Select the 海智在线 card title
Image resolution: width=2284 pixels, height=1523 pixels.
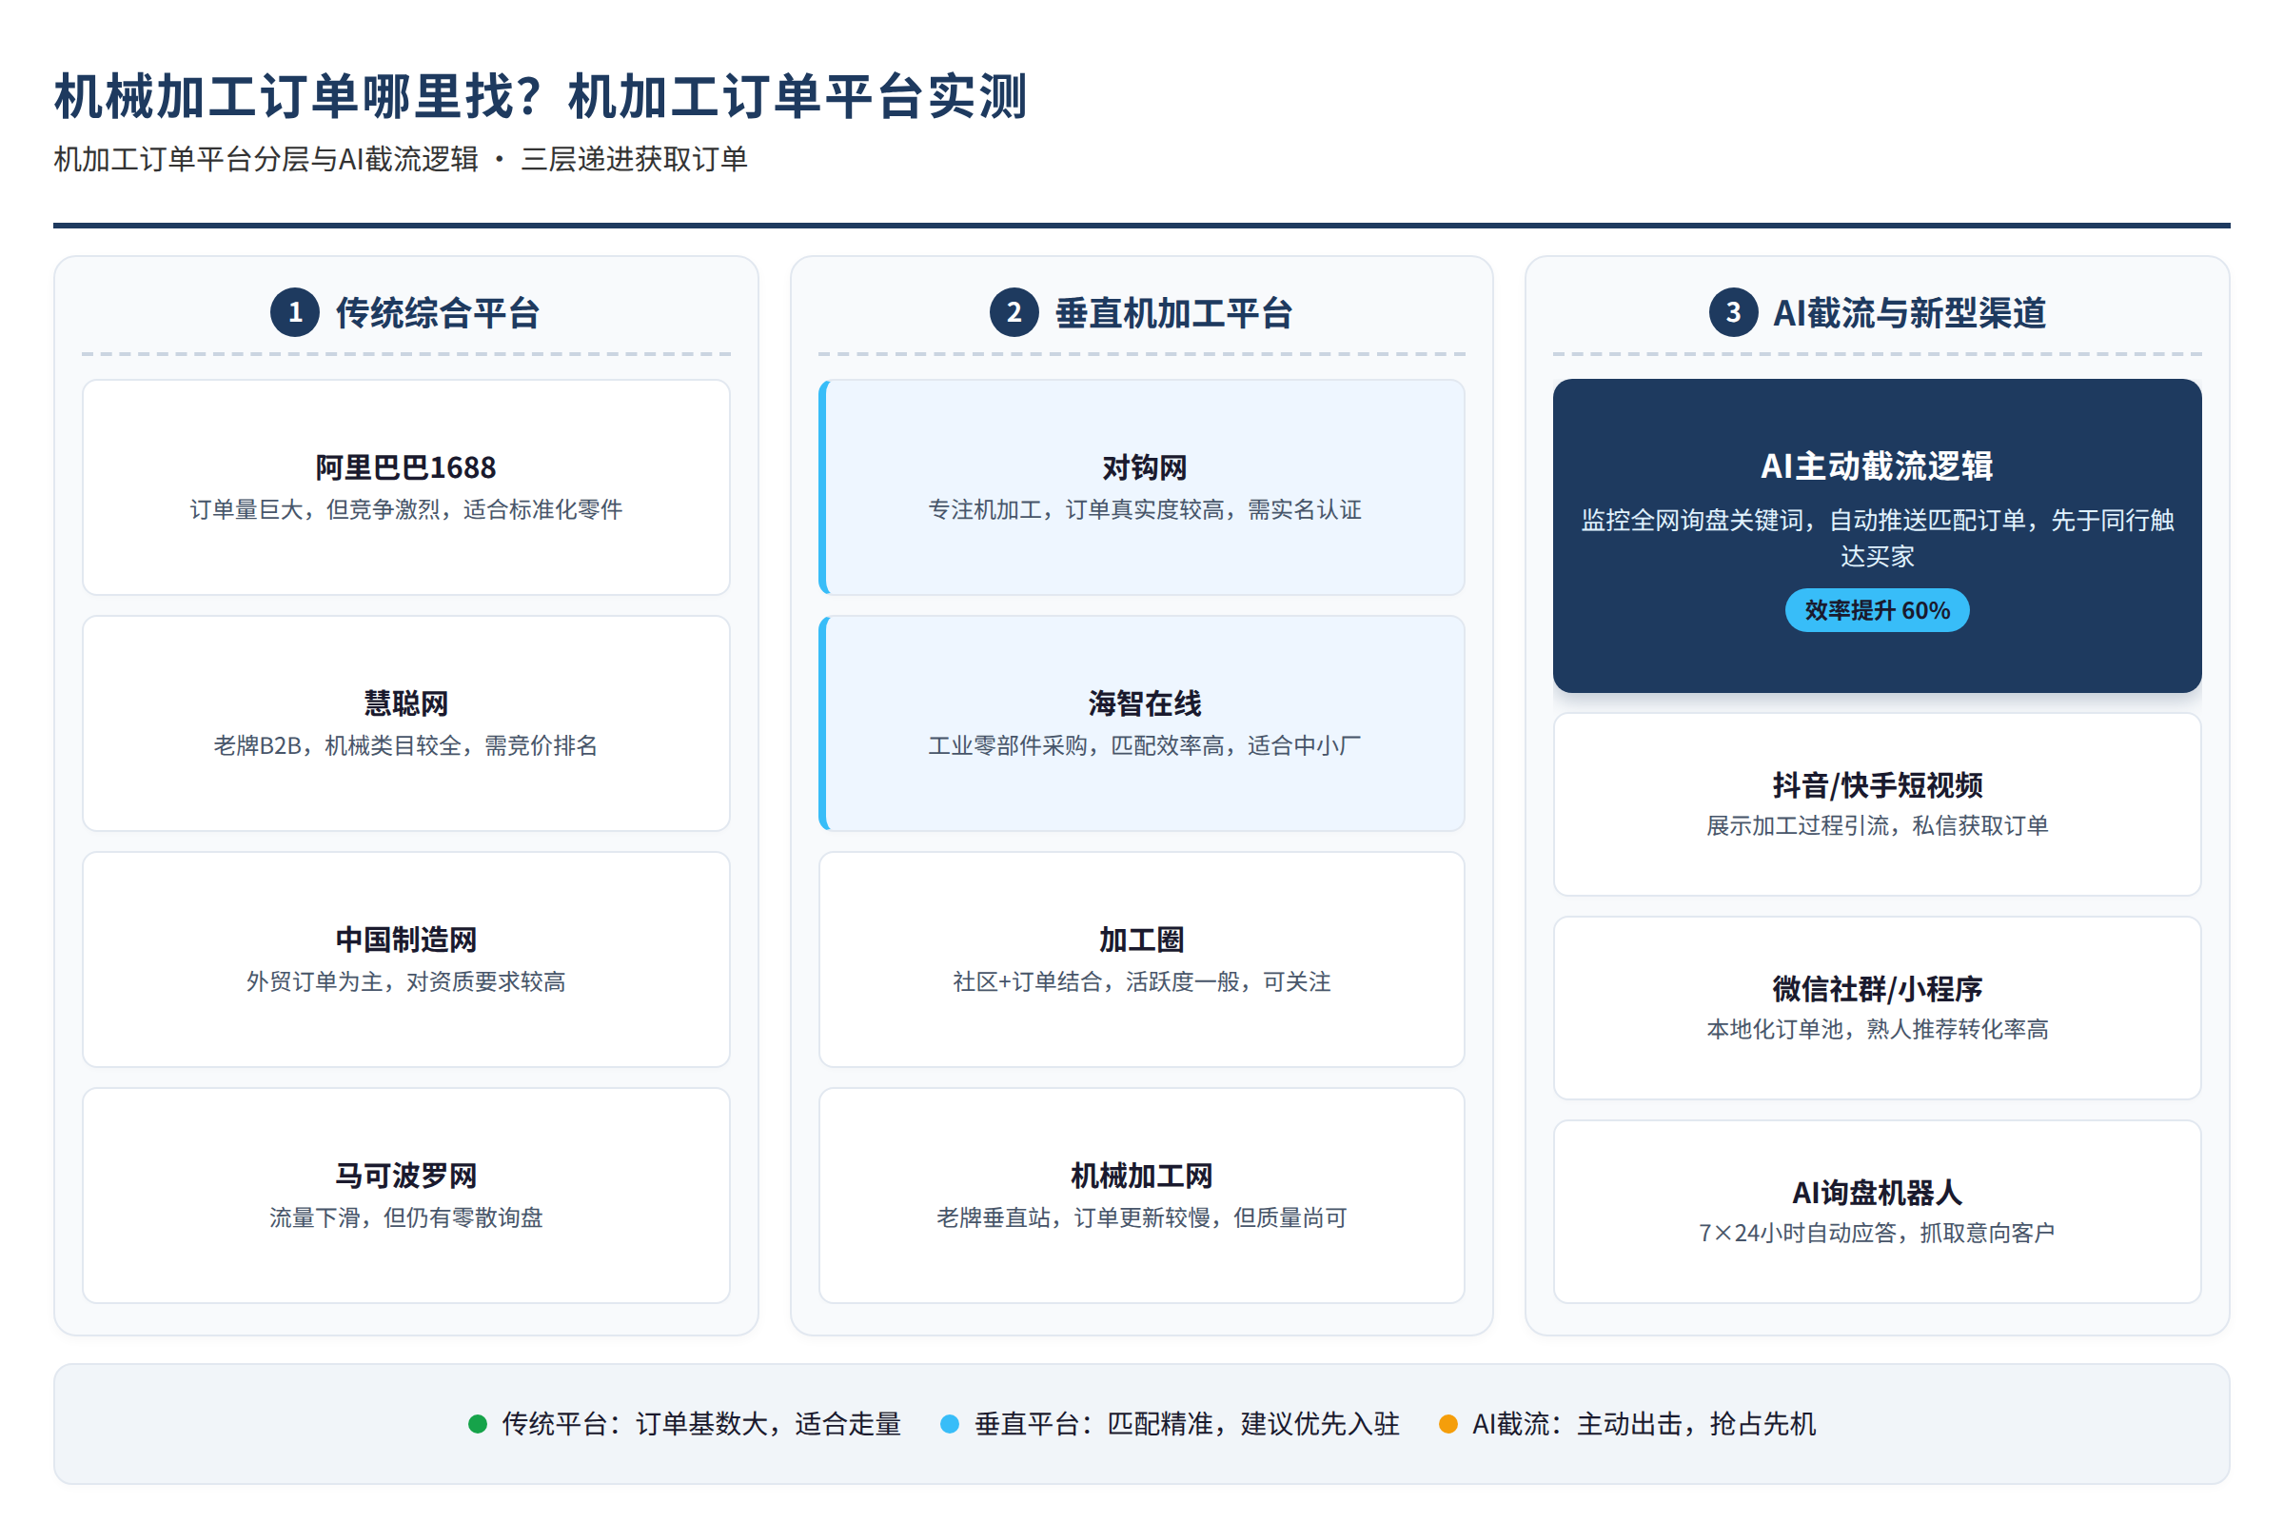(x=1144, y=704)
